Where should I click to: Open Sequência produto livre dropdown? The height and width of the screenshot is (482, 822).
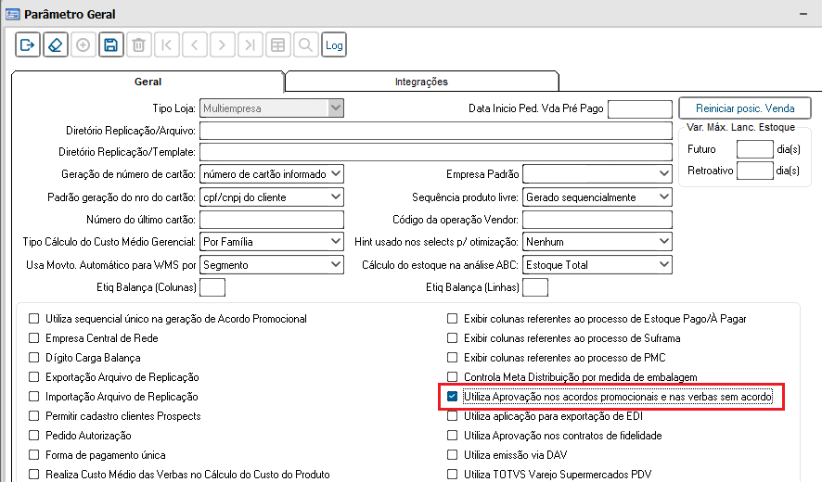point(597,197)
